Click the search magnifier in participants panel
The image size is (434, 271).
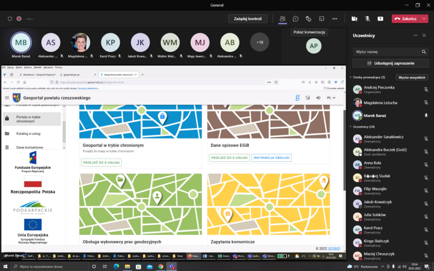pyautogui.click(x=424, y=52)
